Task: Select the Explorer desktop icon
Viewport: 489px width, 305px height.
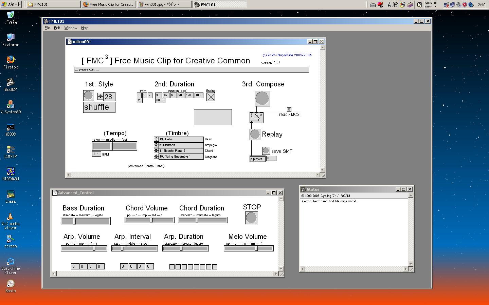Action: coord(11,40)
